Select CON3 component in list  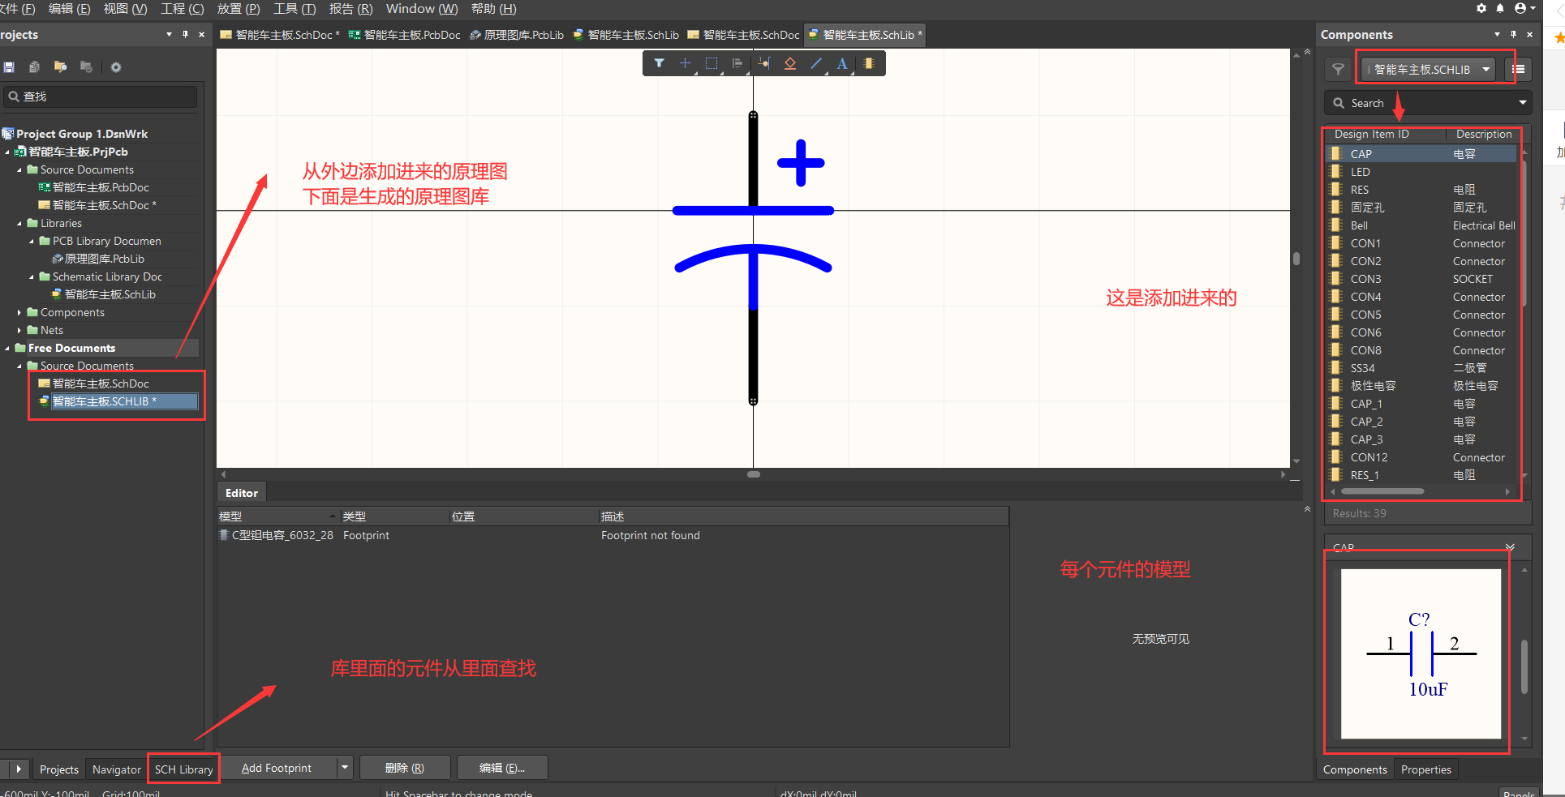(x=1421, y=279)
